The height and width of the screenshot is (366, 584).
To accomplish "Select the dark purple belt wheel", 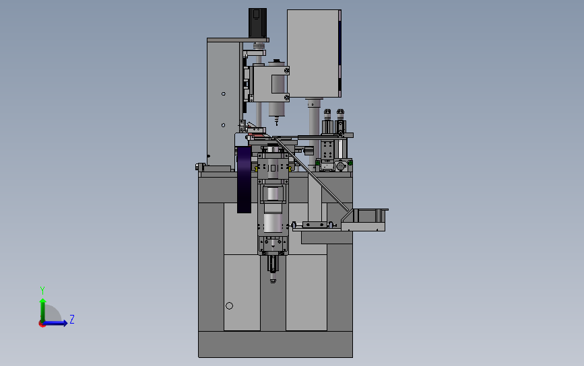I will [x=244, y=180].
